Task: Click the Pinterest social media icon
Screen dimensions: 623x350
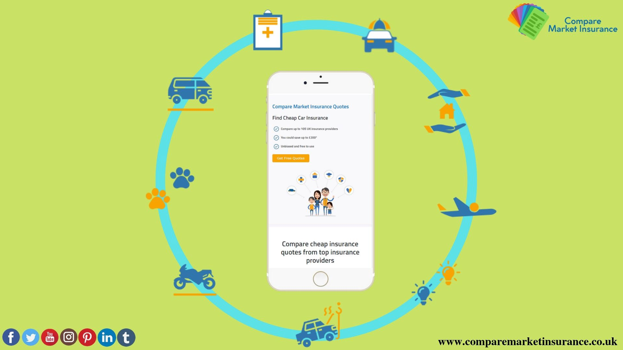Action: click(88, 337)
